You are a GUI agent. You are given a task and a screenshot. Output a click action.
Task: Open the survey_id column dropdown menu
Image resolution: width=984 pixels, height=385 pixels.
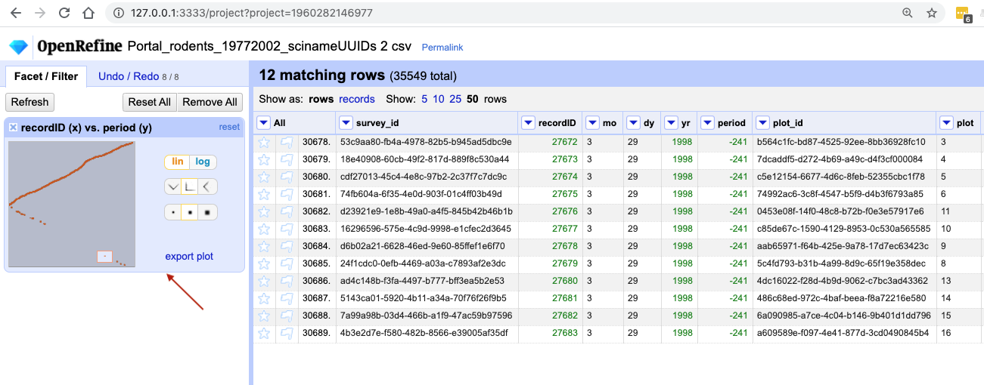tap(346, 123)
